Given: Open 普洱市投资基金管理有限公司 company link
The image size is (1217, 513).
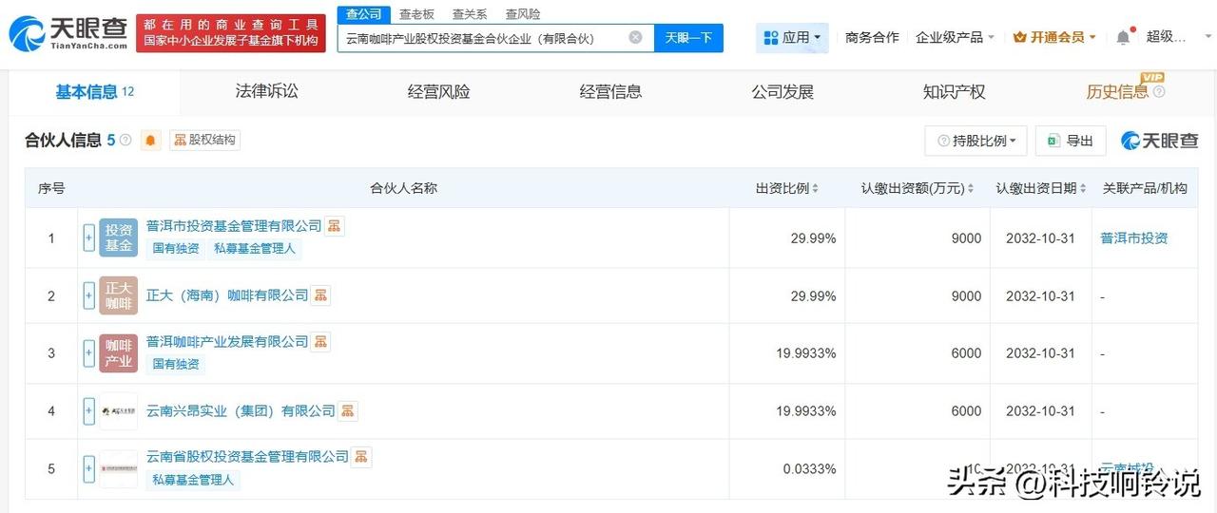Looking at the screenshot, I should (x=234, y=226).
